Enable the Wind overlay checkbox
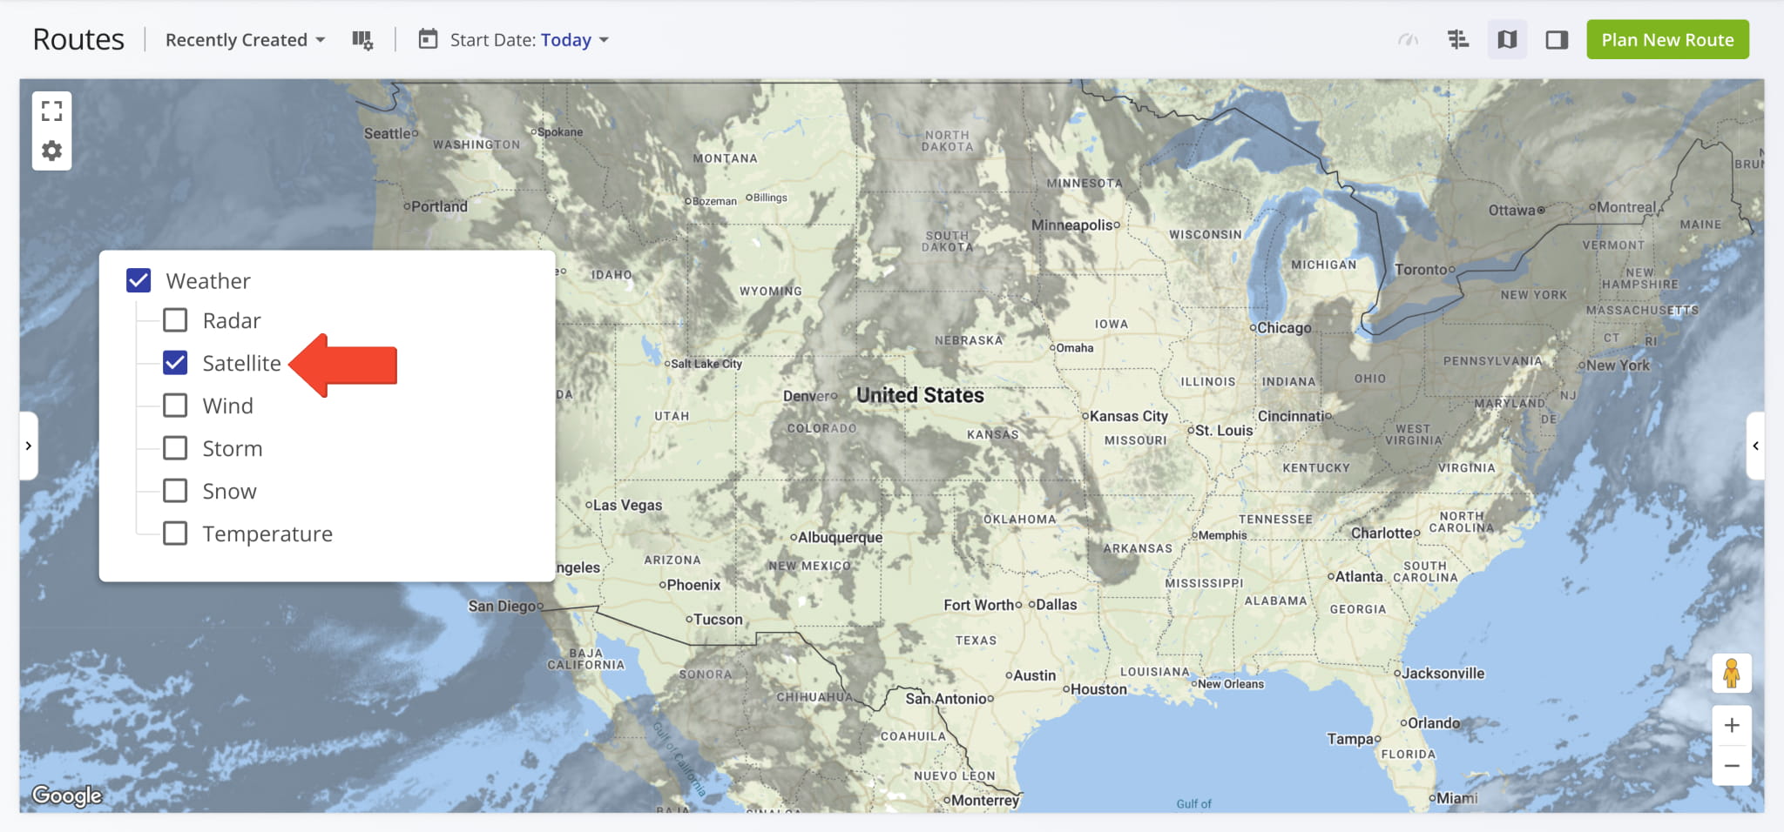Viewport: 1784px width, 832px height. coord(175,406)
